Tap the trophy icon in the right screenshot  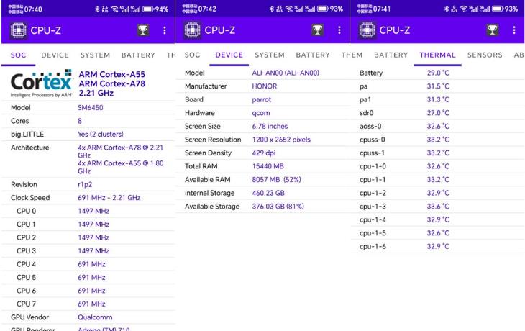tap(492, 30)
